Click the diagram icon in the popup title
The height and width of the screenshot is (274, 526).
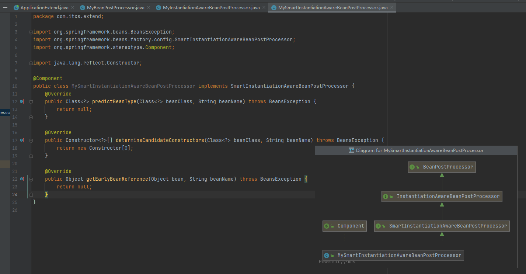click(x=351, y=150)
